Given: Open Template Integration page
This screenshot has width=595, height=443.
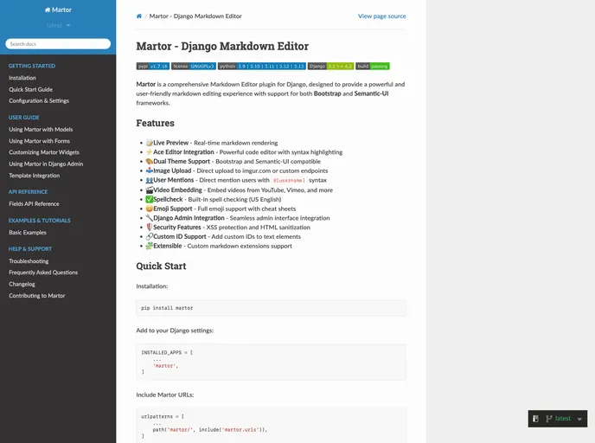Looking at the screenshot, I should 34,176.
